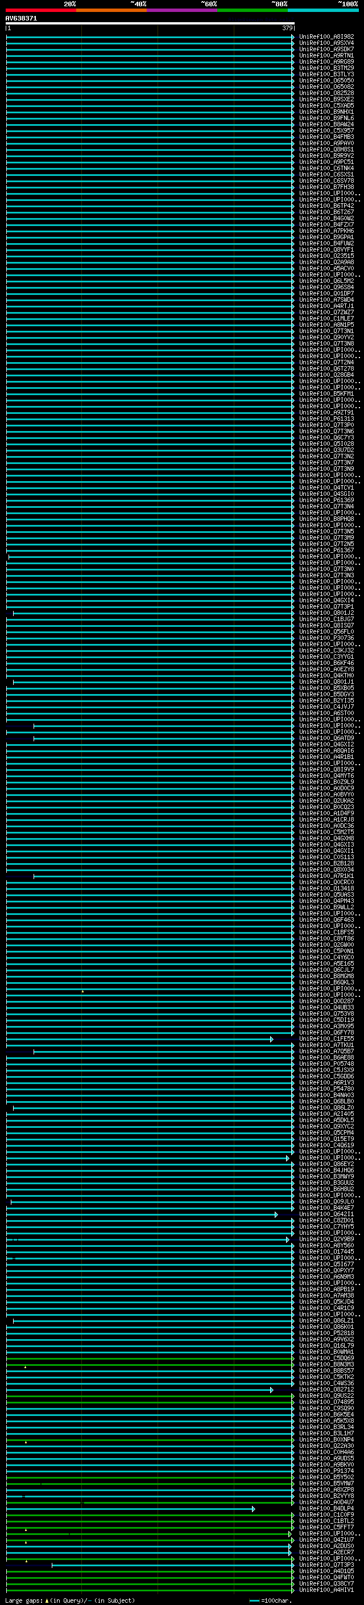The width and height of the screenshot is (364, 1605).
Task: Select the UniRef100_Q2UKA2 label
Action: [326, 801]
